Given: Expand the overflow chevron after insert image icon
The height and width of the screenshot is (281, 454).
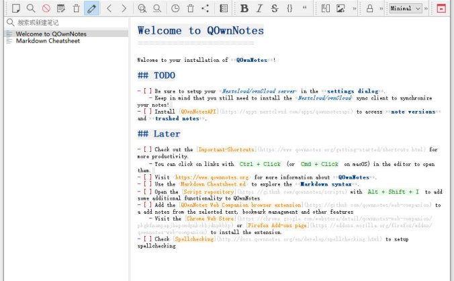Looking at the screenshot, I should 355,9.
